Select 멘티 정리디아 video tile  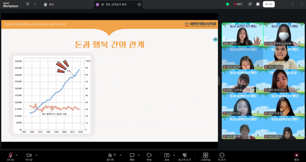click(284, 81)
